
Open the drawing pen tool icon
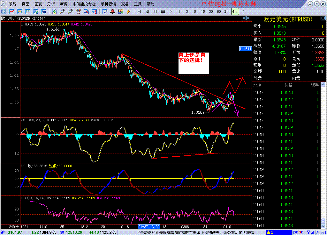(x=105, y=12)
